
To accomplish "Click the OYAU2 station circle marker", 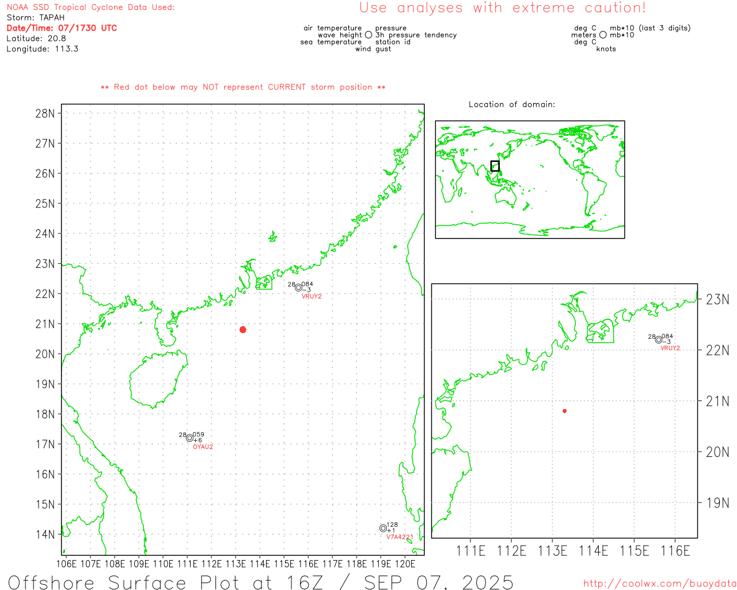I will coord(189,438).
